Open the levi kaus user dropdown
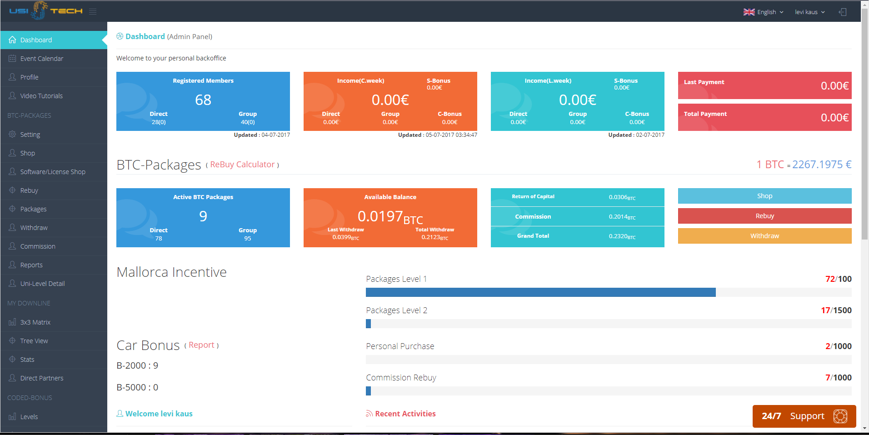869x435 pixels. pyautogui.click(x=810, y=12)
